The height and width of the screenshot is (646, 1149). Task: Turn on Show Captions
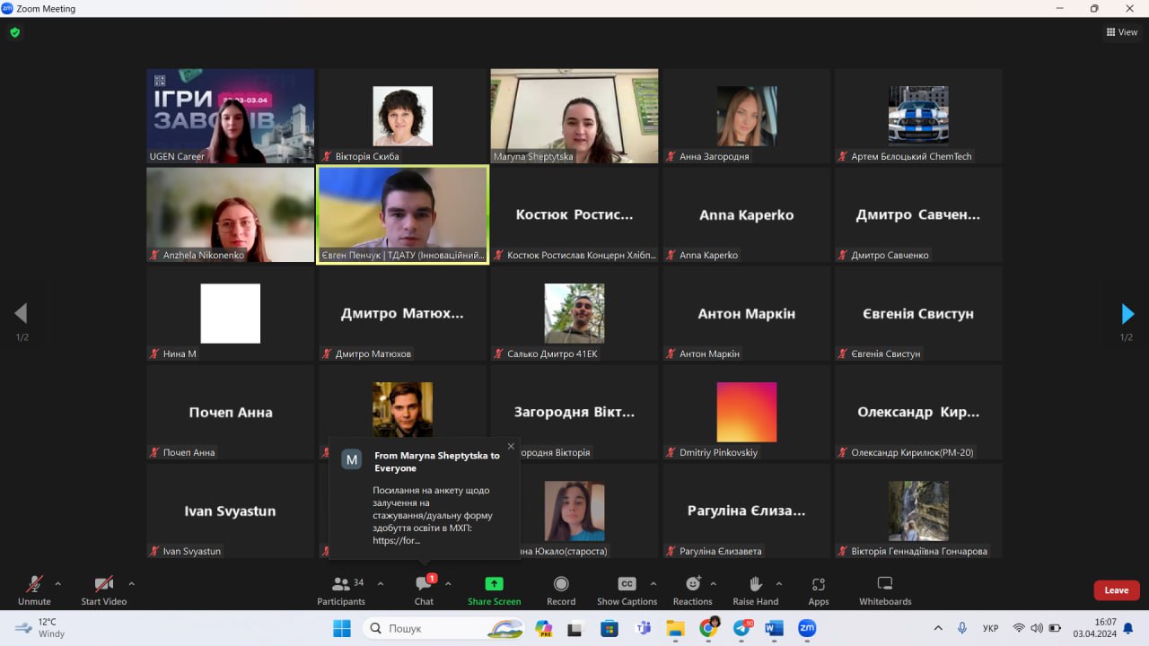[x=627, y=590]
